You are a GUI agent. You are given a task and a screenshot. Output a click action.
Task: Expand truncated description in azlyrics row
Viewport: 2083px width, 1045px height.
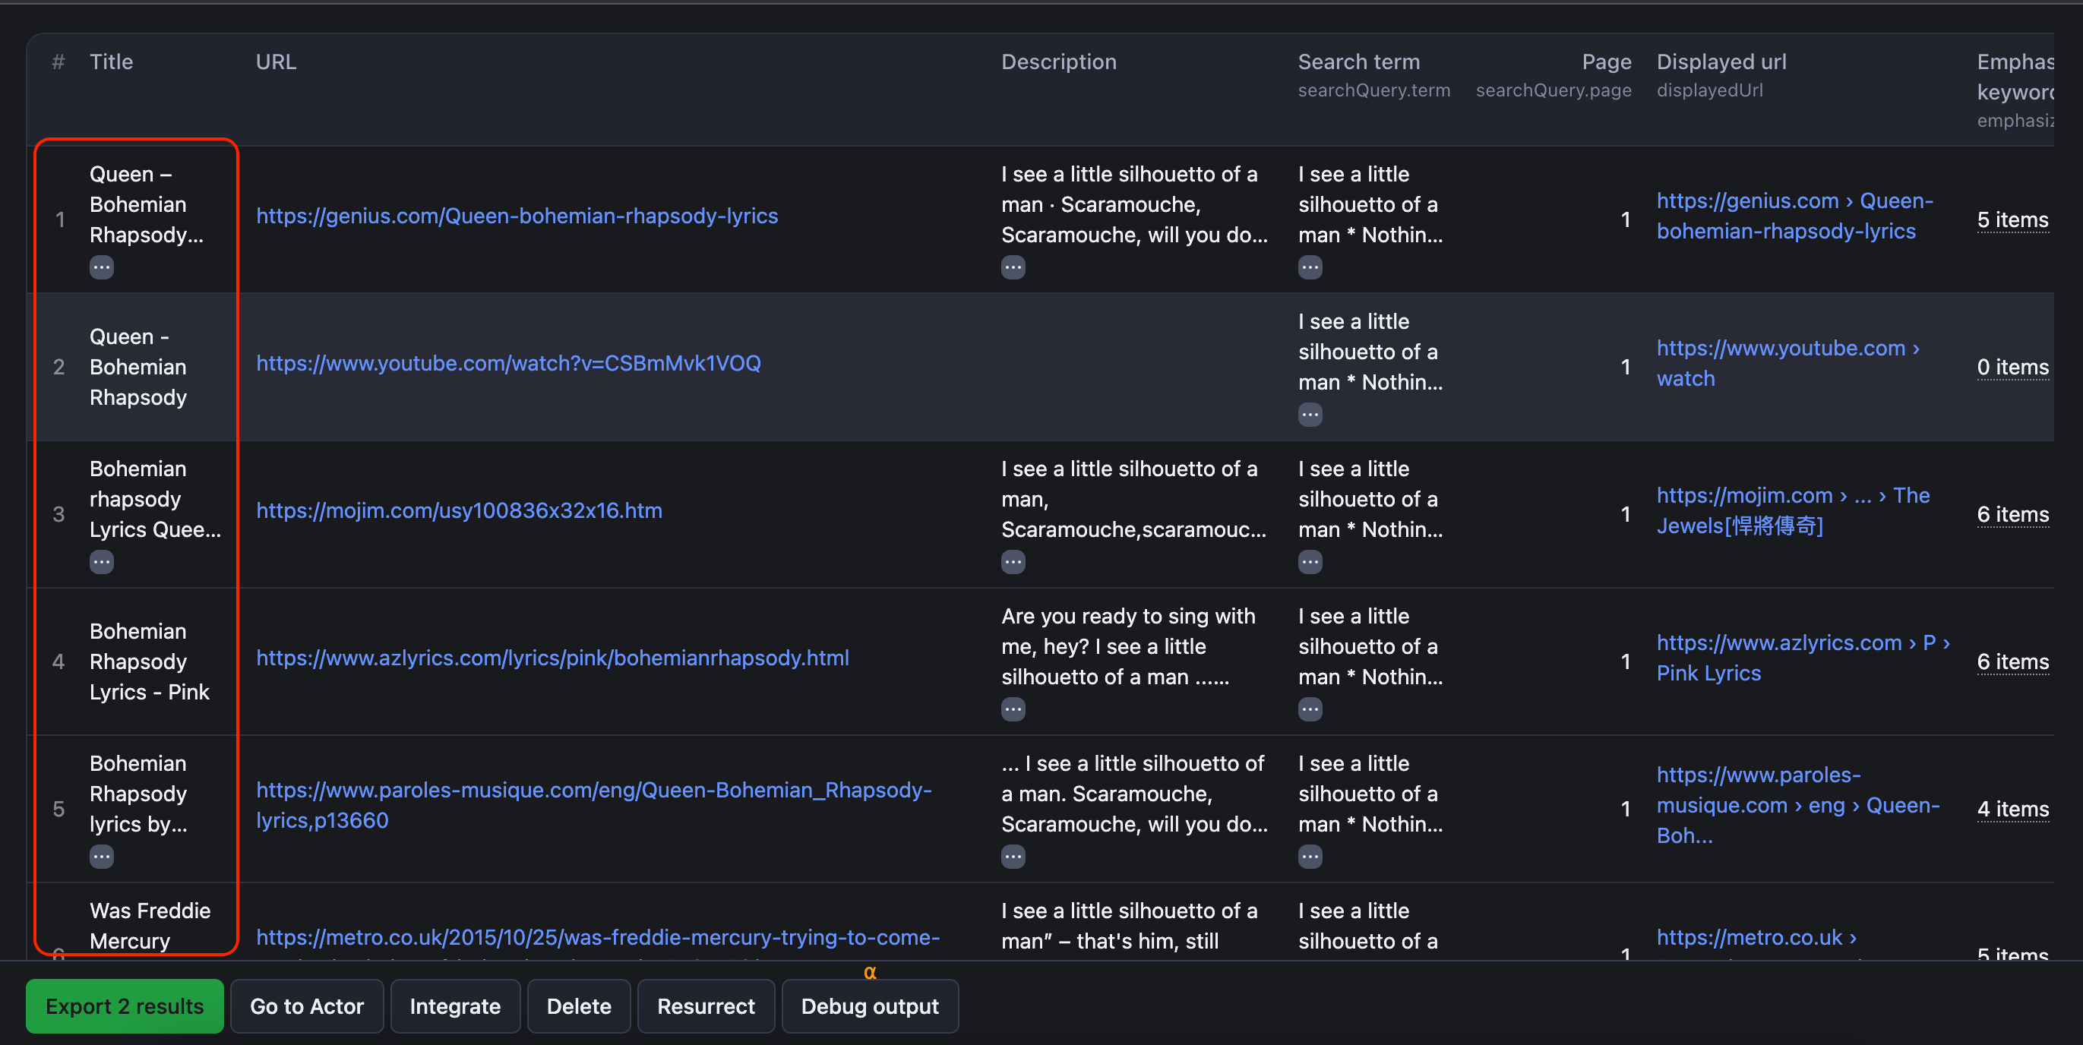tap(1013, 709)
